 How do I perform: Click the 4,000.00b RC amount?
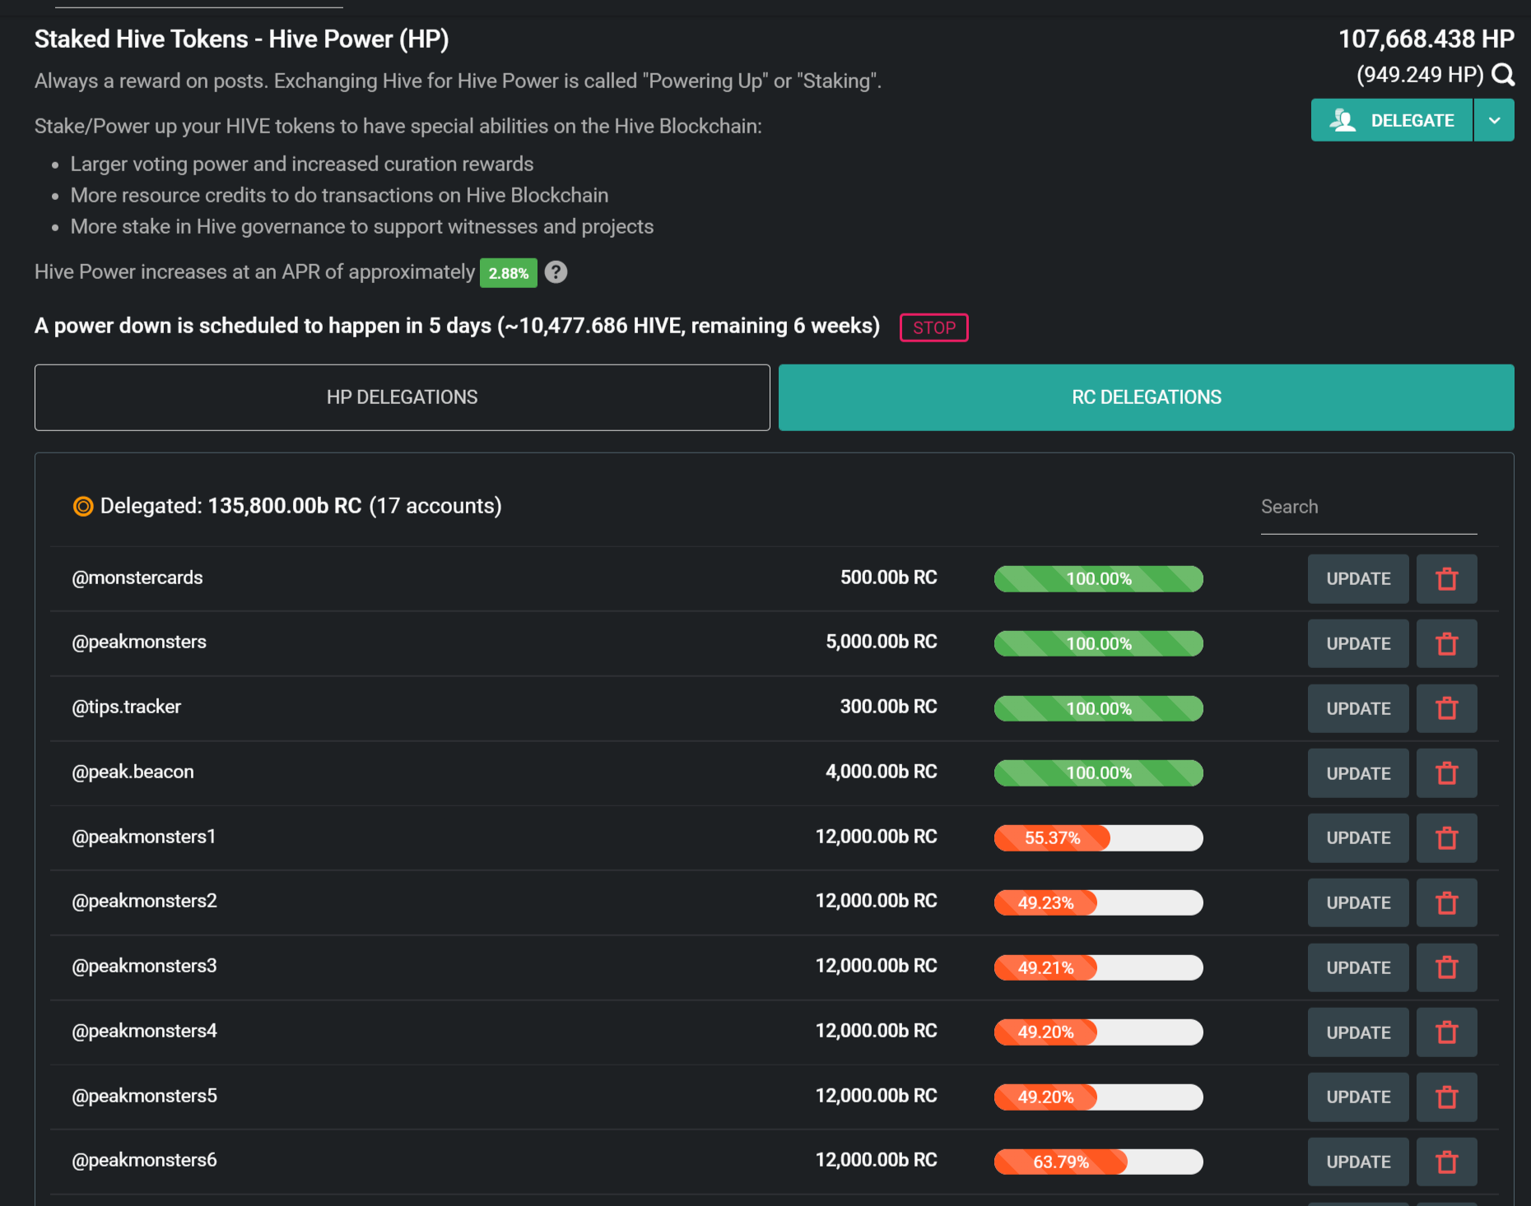pos(882,772)
